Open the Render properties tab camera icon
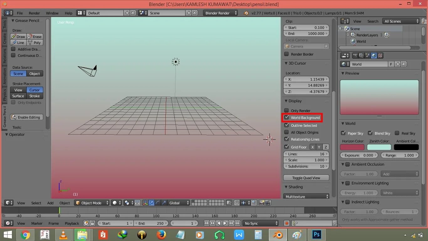428x241 pixels. 355,56
